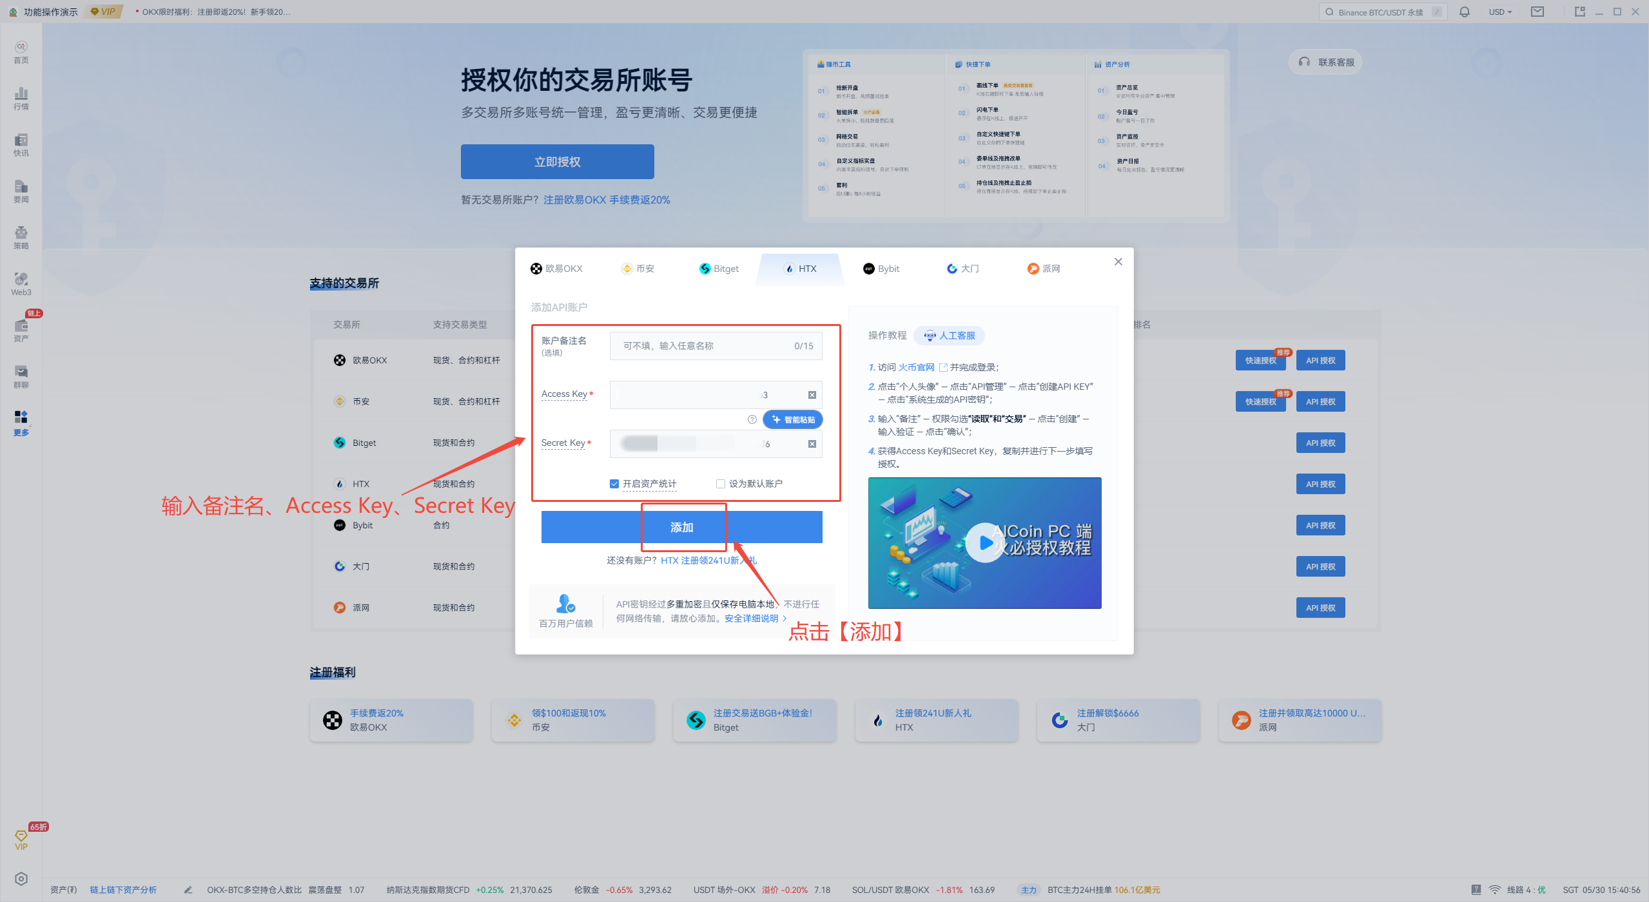Viewport: 1649px width, 902px height.
Task: Open external link icon beside 火币官网
Action: (x=943, y=367)
